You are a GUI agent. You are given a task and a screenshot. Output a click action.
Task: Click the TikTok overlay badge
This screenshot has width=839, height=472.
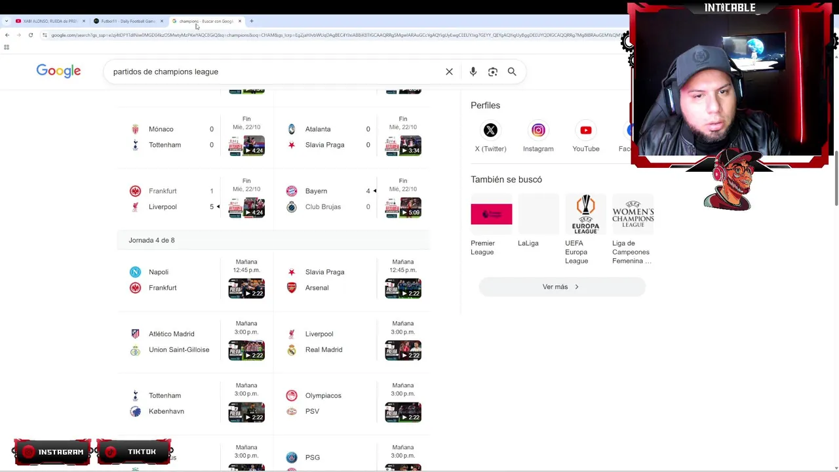point(134,452)
